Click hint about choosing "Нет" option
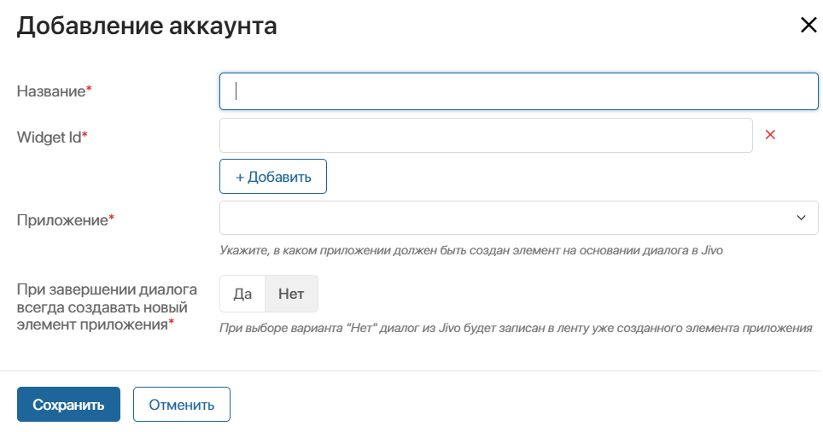This screenshot has width=823, height=432. tap(516, 328)
